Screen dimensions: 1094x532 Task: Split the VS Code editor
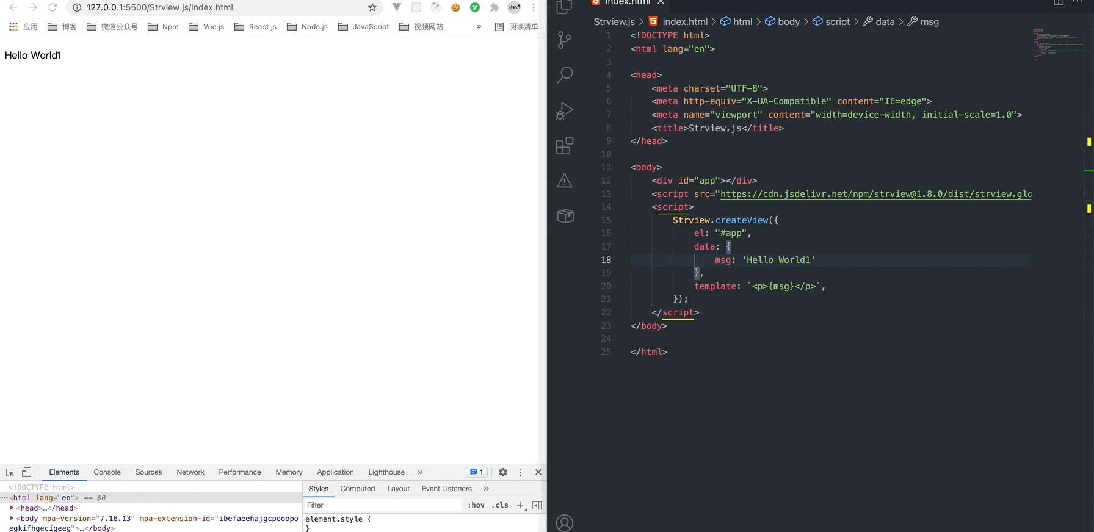pos(1059,2)
